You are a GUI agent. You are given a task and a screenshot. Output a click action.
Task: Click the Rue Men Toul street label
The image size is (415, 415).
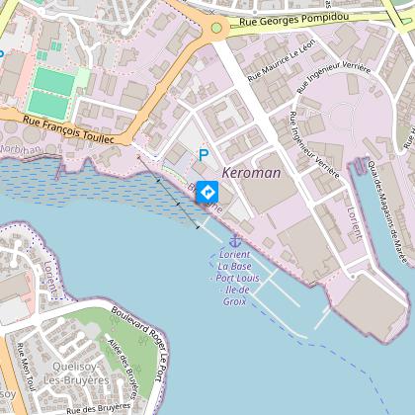coord(26,368)
